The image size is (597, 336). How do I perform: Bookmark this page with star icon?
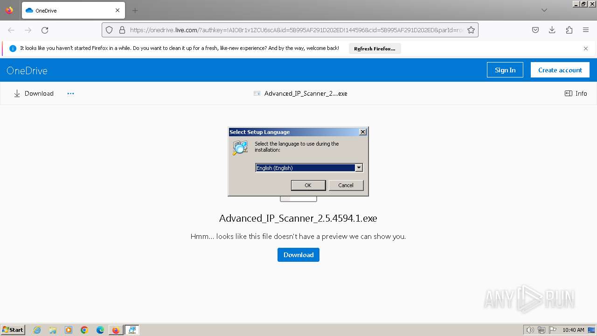click(471, 30)
